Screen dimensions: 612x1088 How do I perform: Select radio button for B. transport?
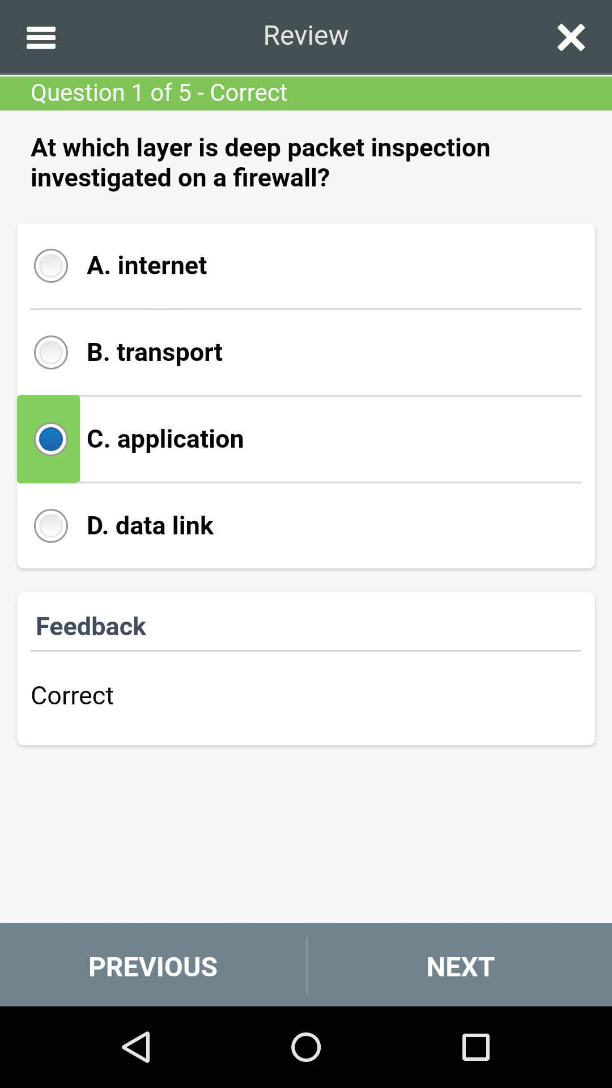click(x=51, y=352)
